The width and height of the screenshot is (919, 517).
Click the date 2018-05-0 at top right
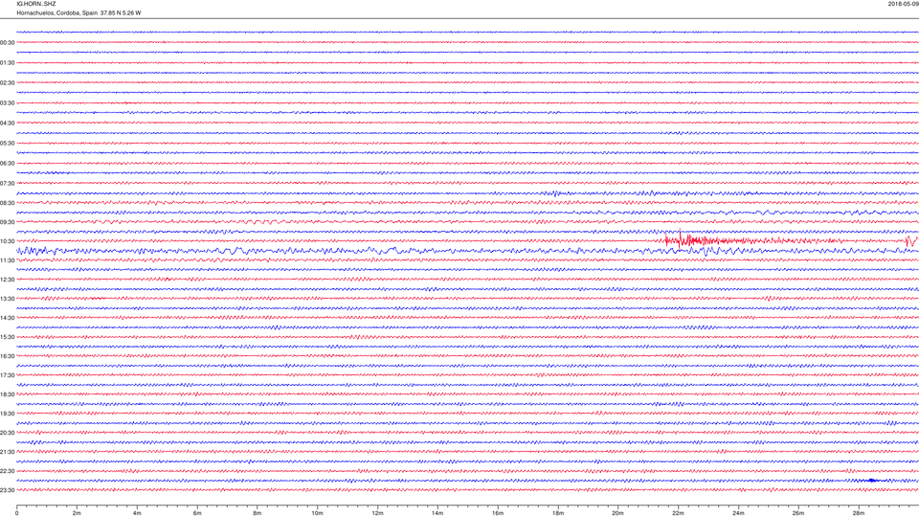[903, 4]
